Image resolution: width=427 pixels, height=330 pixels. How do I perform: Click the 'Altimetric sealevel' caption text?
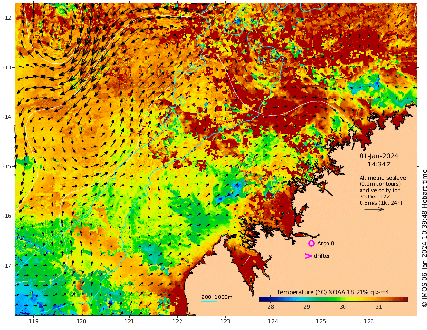tap(383, 178)
